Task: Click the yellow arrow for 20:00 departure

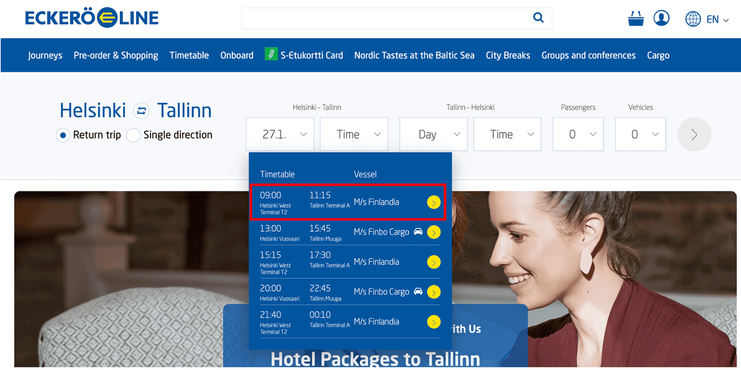Action: coord(433,292)
